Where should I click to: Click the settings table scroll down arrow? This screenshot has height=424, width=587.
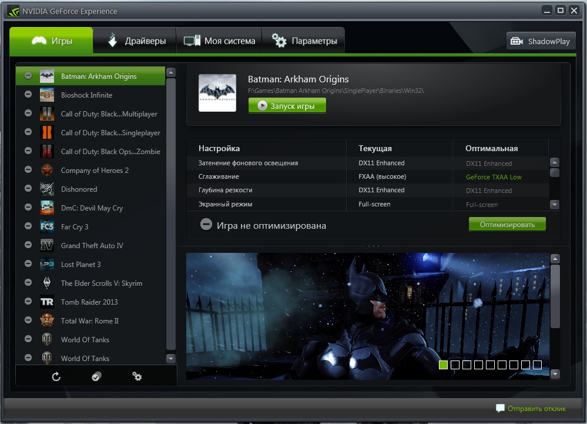555,205
